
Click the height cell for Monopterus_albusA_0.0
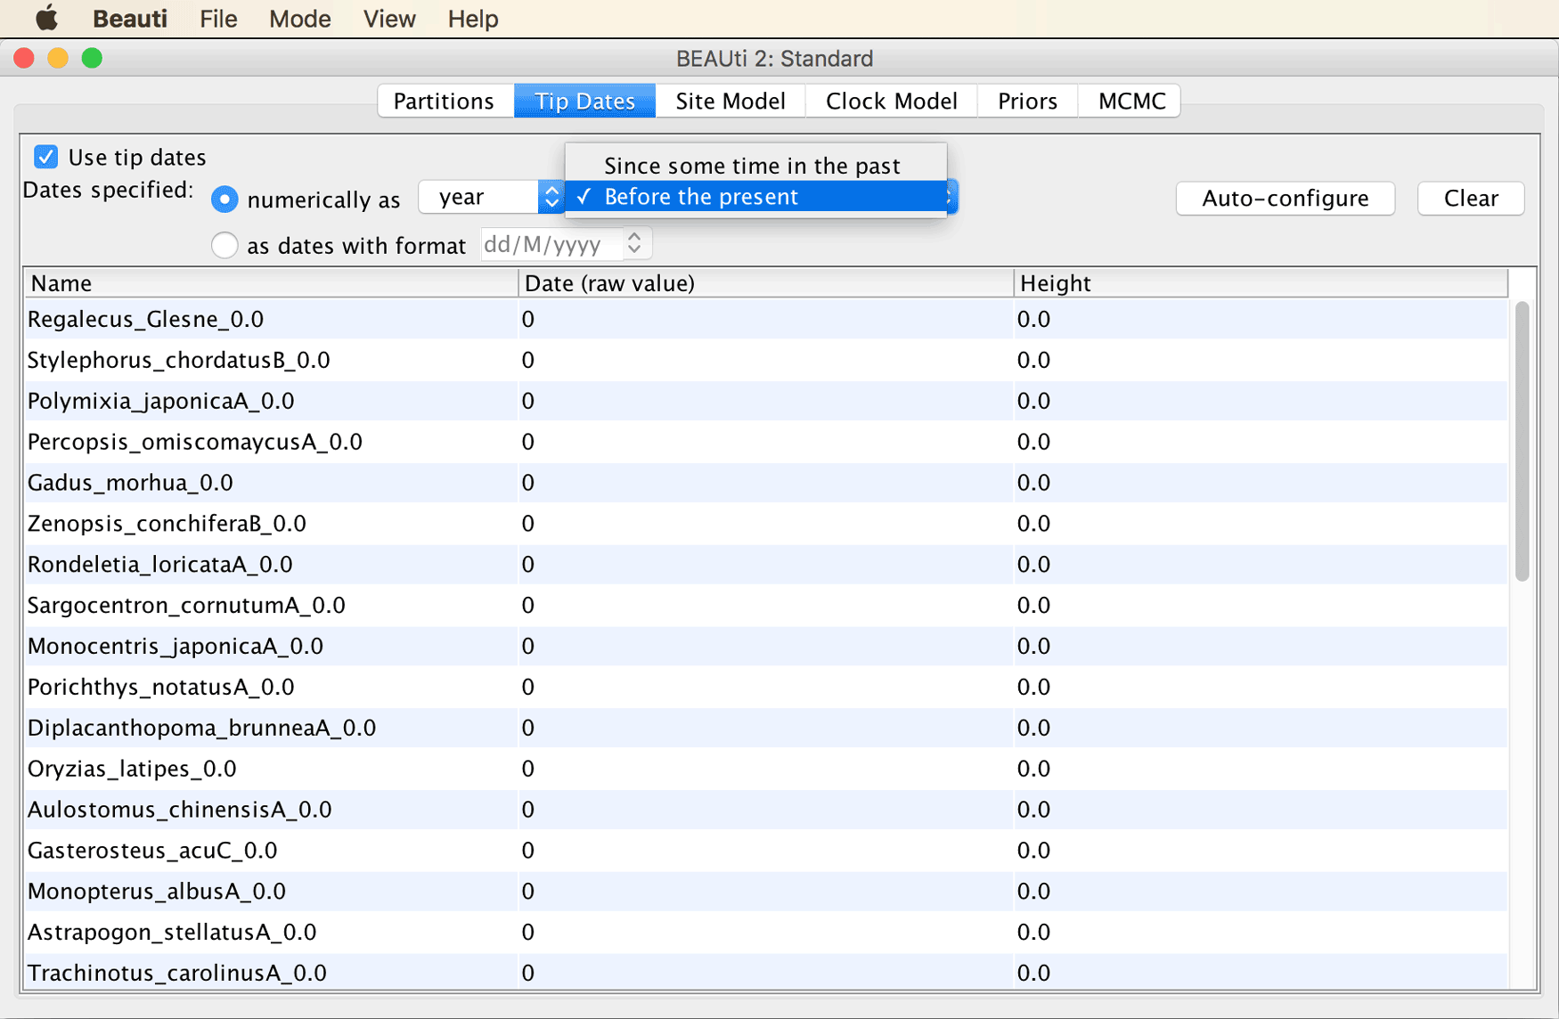(1261, 892)
